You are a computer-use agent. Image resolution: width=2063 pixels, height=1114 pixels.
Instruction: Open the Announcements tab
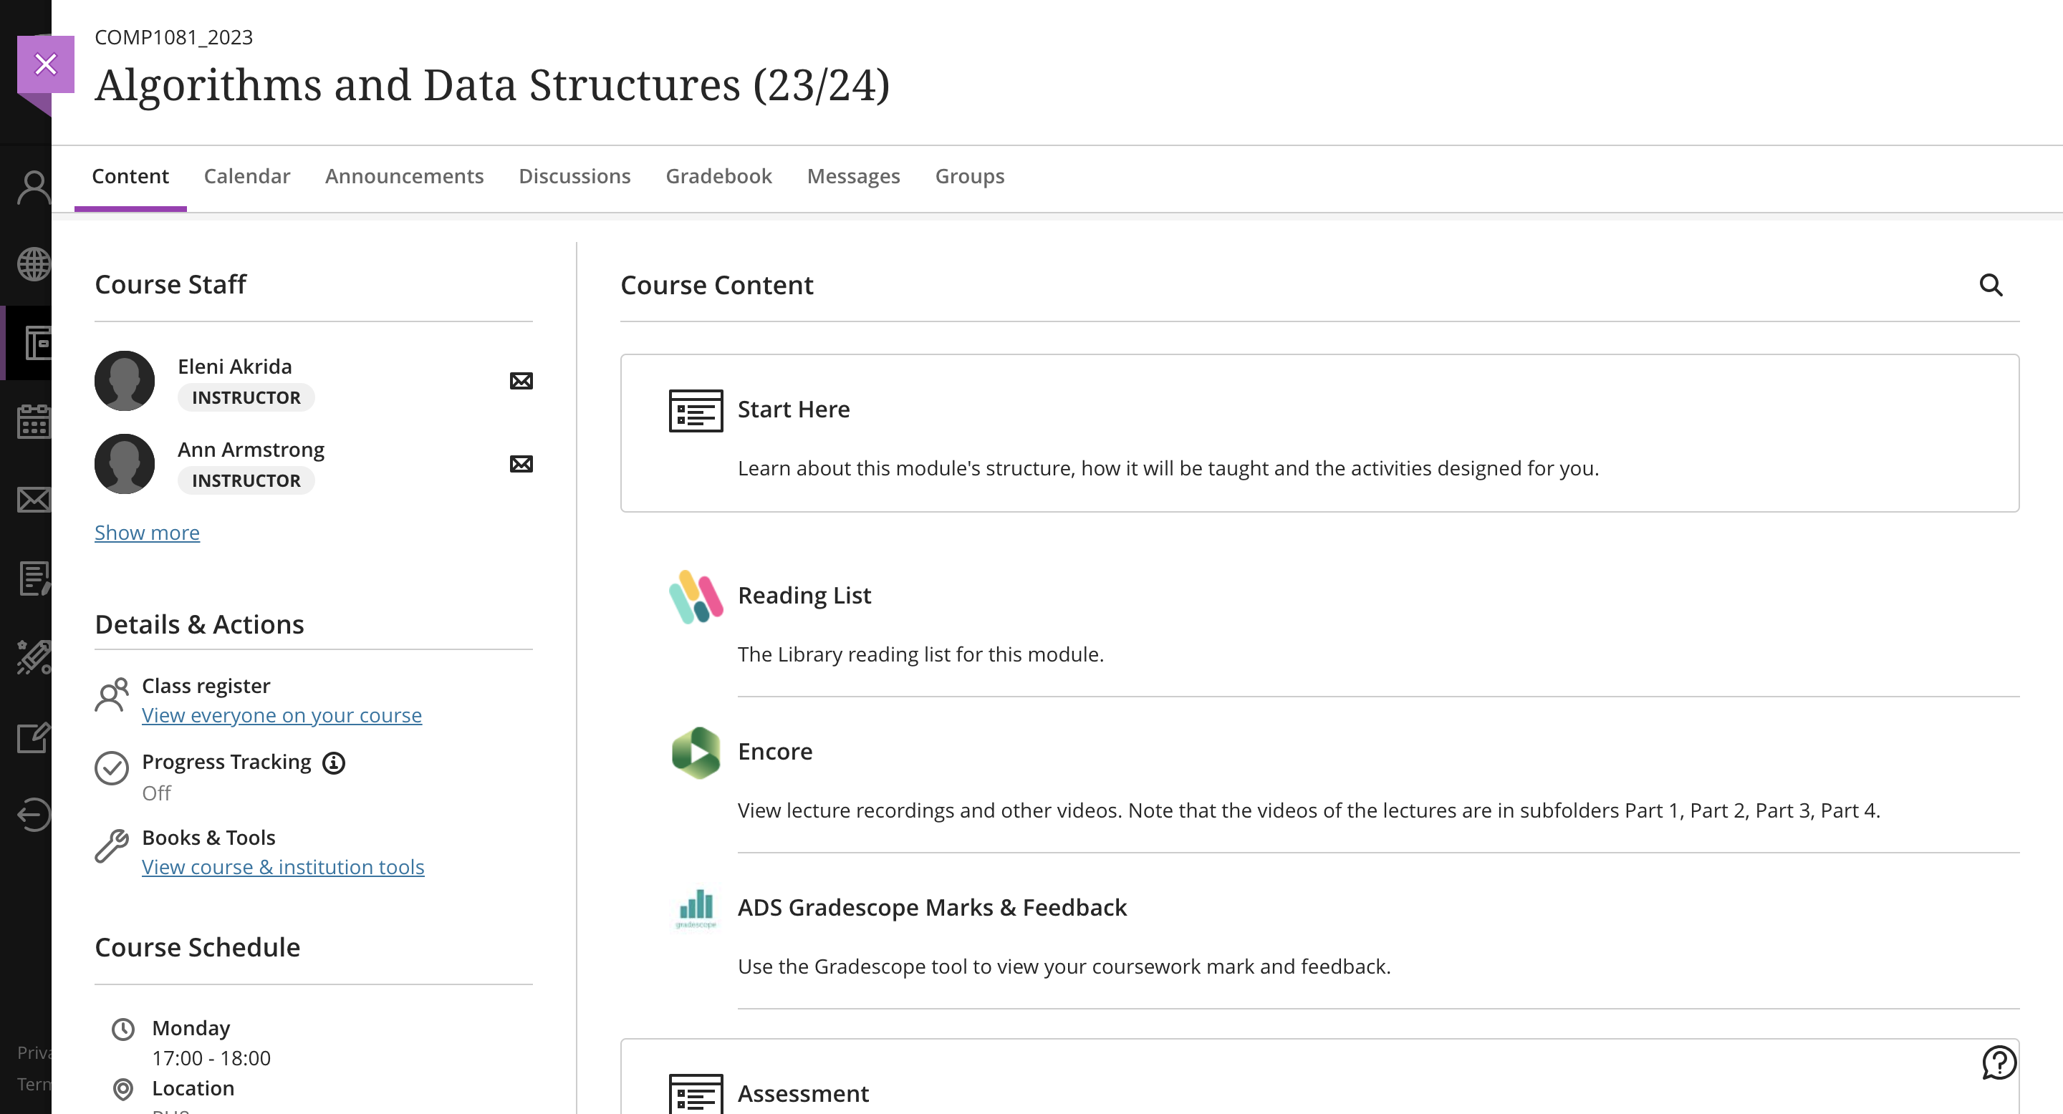(x=405, y=176)
